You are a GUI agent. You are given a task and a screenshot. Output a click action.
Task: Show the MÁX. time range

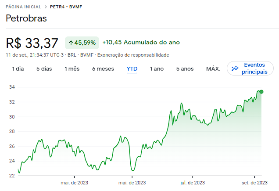pyautogui.click(x=213, y=69)
